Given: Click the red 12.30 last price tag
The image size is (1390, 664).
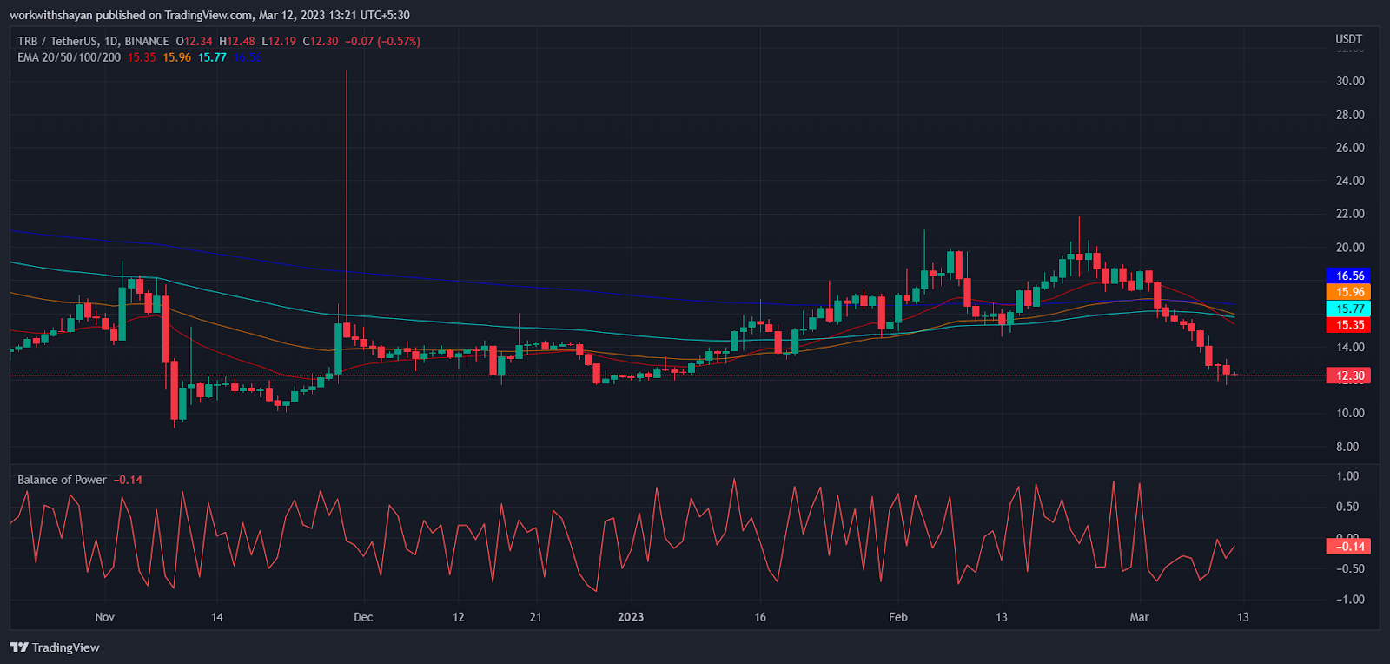Looking at the screenshot, I should point(1348,375).
